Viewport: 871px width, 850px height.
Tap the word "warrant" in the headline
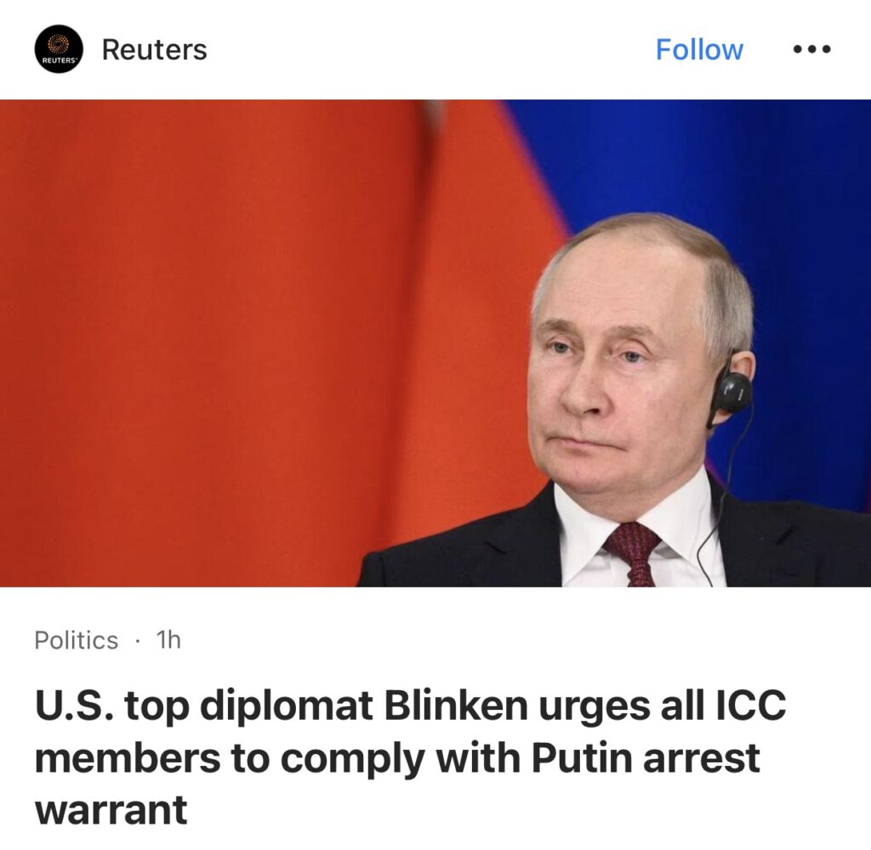point(111,810)
